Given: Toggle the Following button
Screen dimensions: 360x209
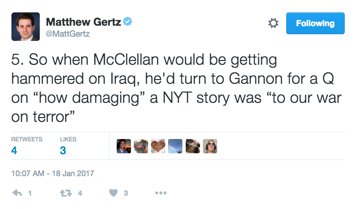Looking at the screenshot, I should tap(315, 23).
